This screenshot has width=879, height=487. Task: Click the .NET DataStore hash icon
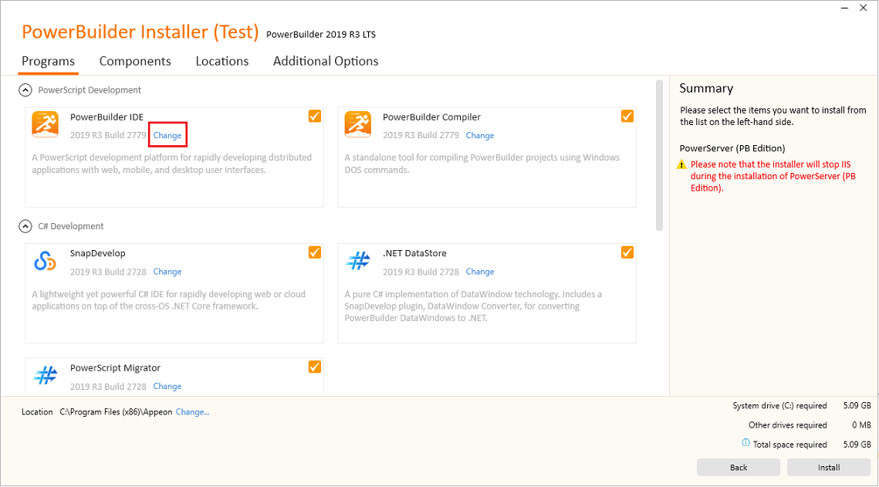[x=357, y=261]
